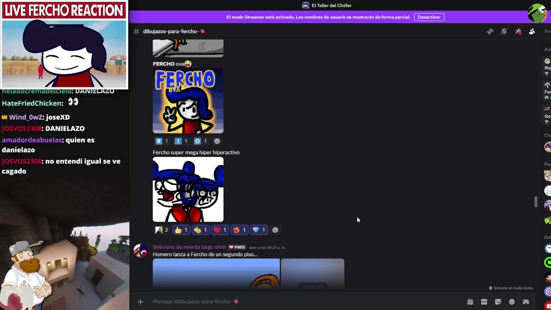
Task: Click the chat scrollbar thumb
Action: [536, 201]
